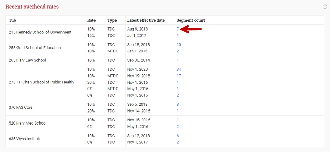The image size is (330, 152).
Task: Click the Sep 5, 2018 date cell
Action: (x=137, y=104)
